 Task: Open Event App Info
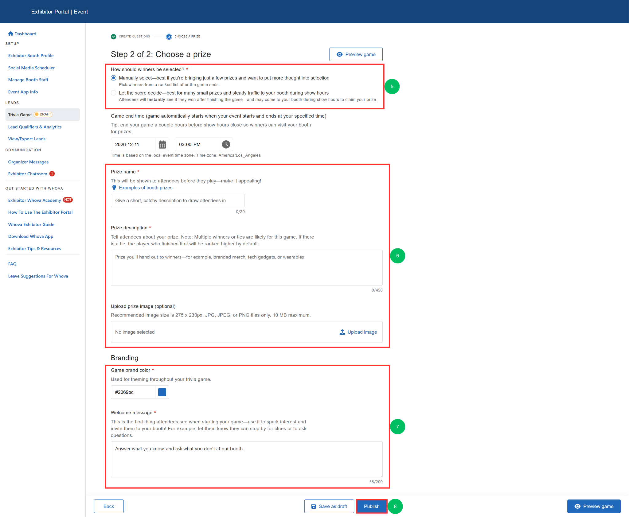23,92
